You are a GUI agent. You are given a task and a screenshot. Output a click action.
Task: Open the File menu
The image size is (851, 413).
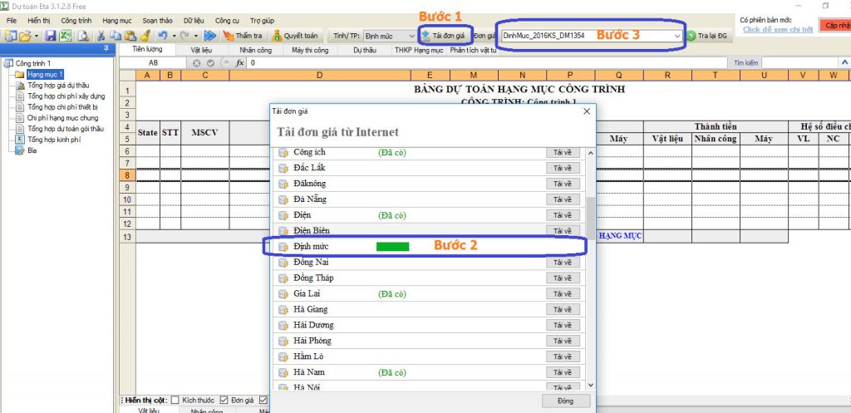(12, 21)
